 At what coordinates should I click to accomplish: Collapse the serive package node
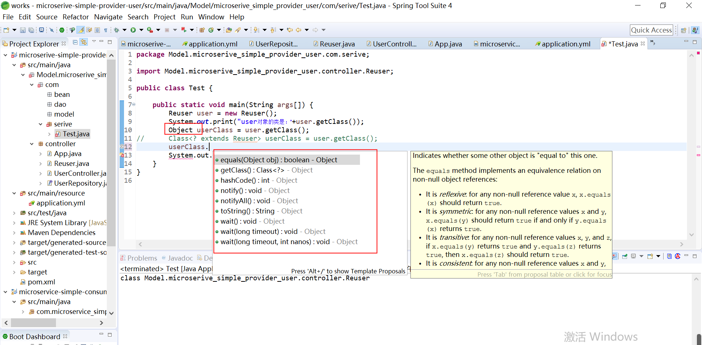[41, 124]
